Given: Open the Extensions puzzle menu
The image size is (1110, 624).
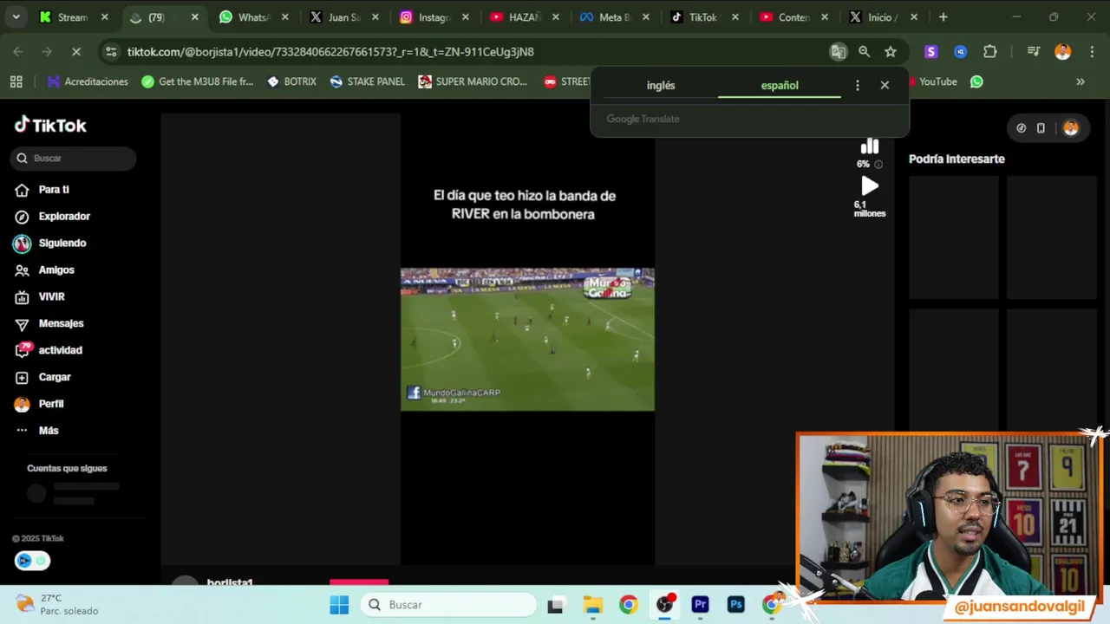Looking at the screenshot, I should [989, 52].
